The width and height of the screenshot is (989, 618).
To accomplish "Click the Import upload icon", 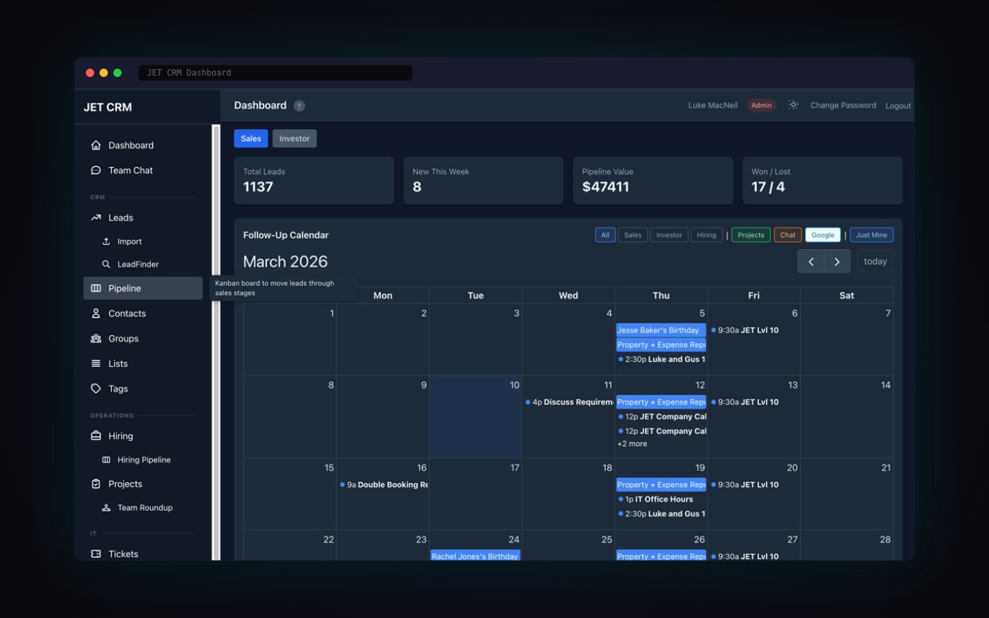I will tap(106, 241).
